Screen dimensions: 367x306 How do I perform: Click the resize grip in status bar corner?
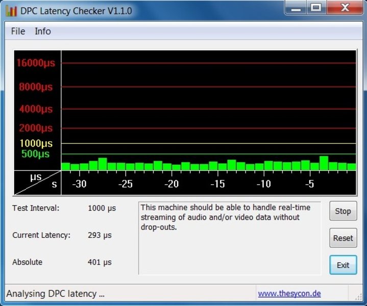[358, 297]
